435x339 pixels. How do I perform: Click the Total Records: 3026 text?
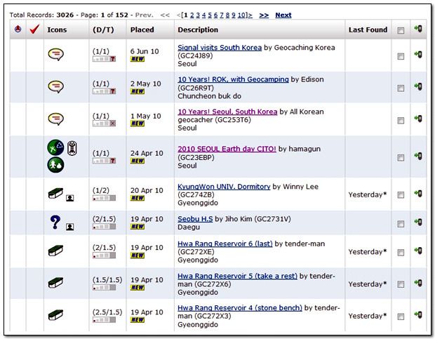tap(41, 15)
